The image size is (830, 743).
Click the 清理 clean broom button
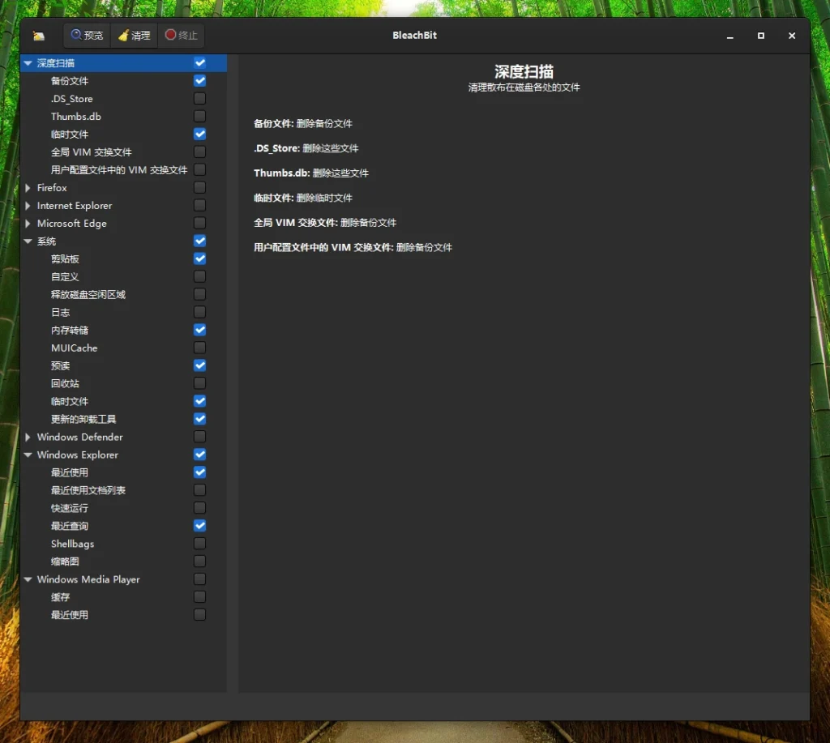coord(134,36)
